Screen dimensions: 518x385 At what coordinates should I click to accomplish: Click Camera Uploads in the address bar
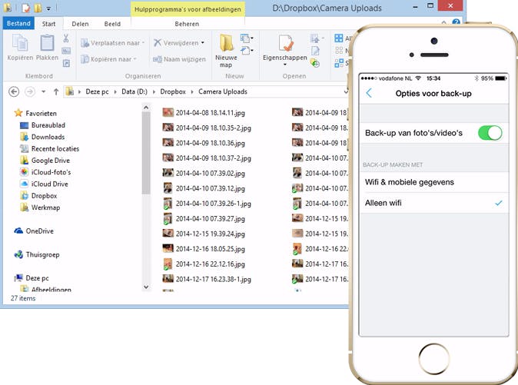tap(223, 91)
